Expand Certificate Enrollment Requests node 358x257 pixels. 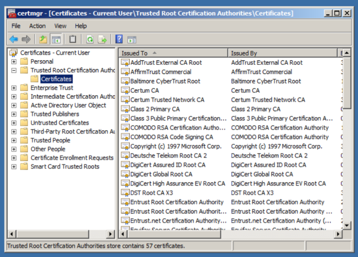[14, 158]
